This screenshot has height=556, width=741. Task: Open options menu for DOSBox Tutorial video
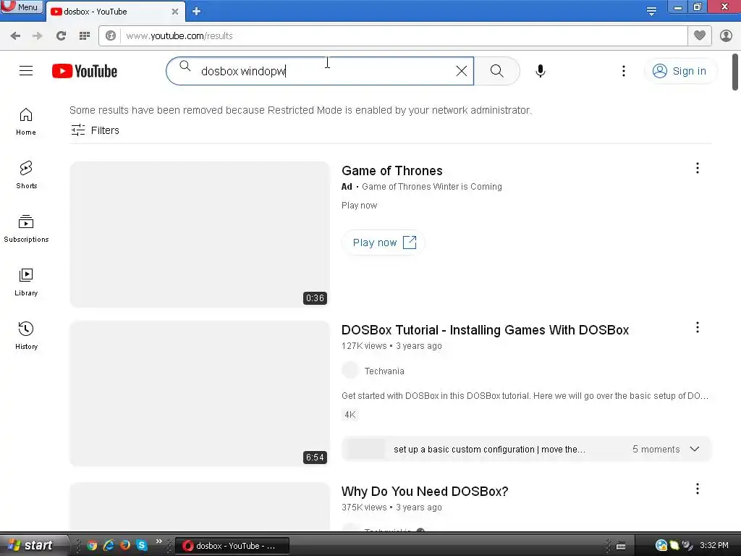pos(697,327)
